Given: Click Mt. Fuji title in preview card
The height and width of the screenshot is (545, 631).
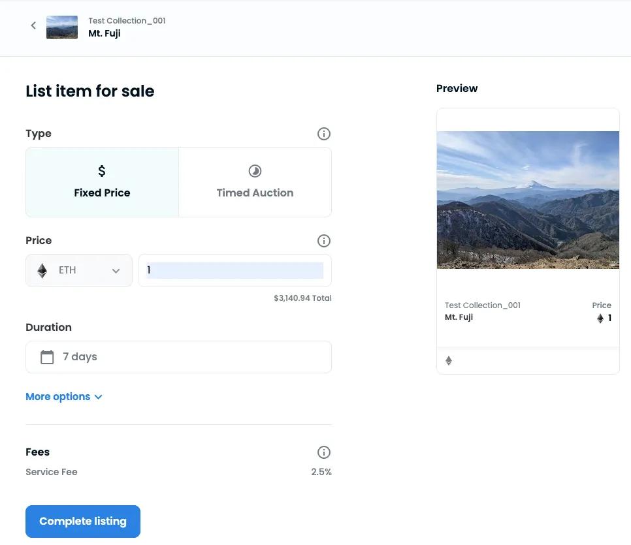Looking at the screenshot, I should (x=459, y=317).
